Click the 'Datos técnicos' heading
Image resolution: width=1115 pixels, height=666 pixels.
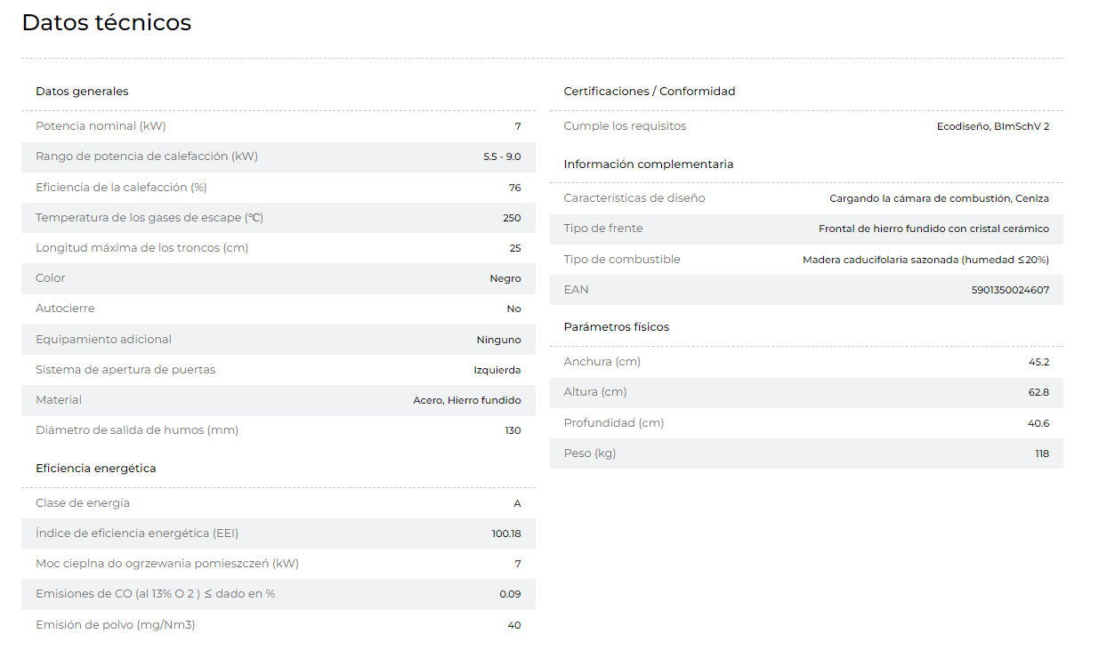[107, 22]
